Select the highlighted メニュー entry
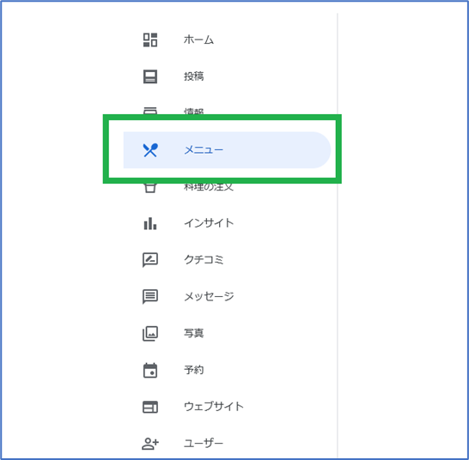 tap(227, 150)
